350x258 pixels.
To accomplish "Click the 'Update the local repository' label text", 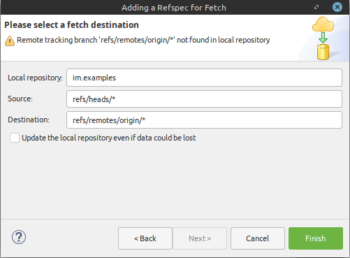I will coord(109,138).
